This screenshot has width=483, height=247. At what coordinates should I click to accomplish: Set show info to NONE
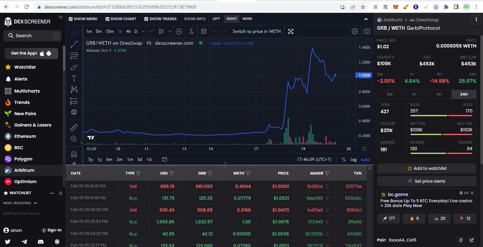(x=247, y=19)
